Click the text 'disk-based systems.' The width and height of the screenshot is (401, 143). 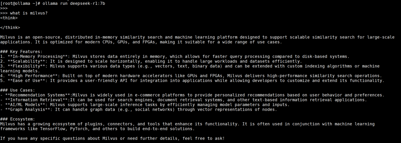tap(326, 56)
